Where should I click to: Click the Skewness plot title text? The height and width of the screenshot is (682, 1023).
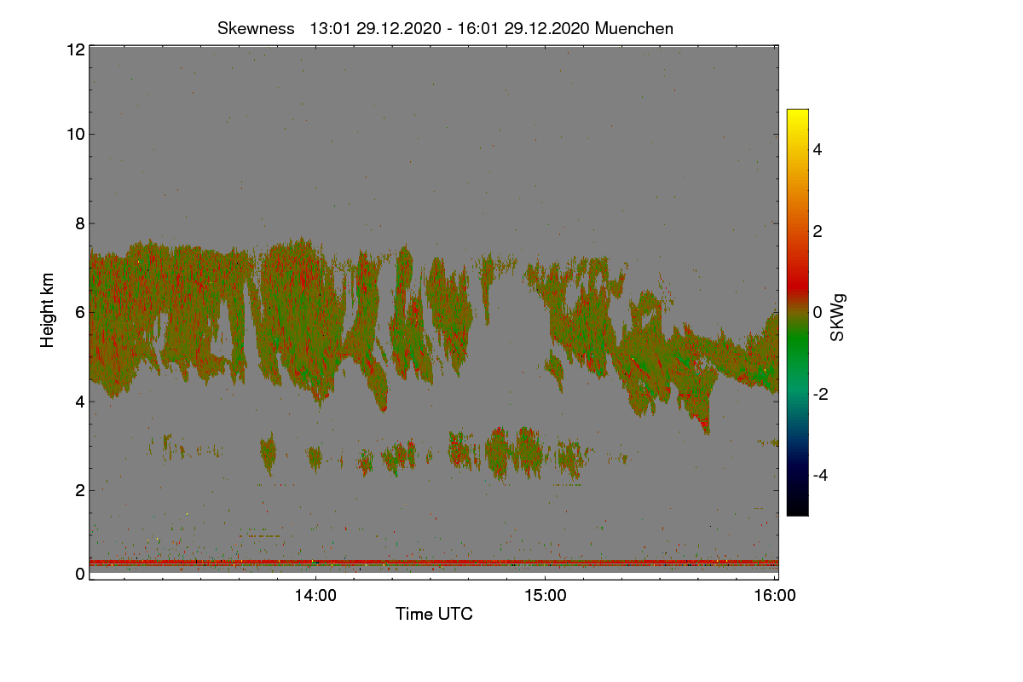[x=445, y=28]
